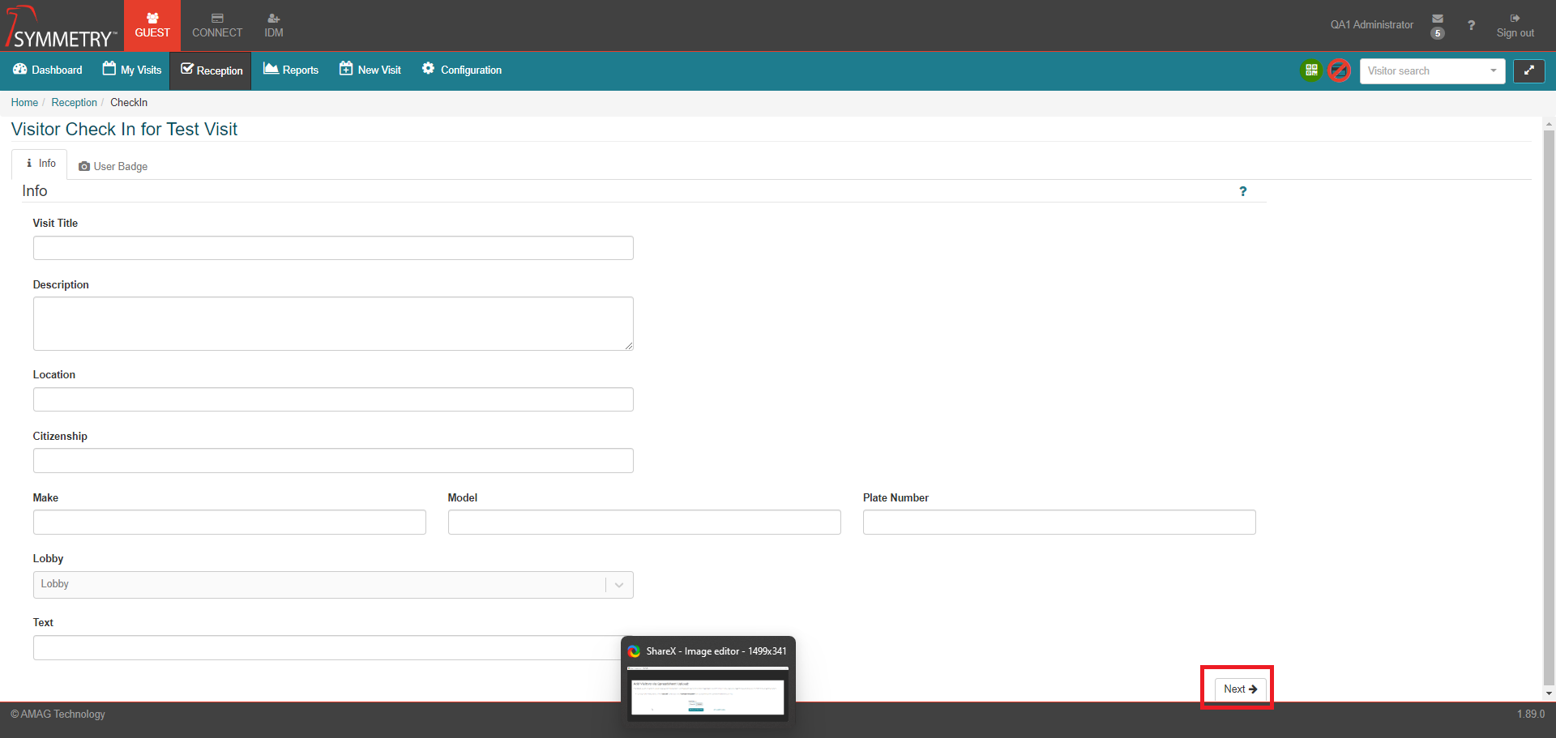Focus the Location field

click(x=333, y=399)
